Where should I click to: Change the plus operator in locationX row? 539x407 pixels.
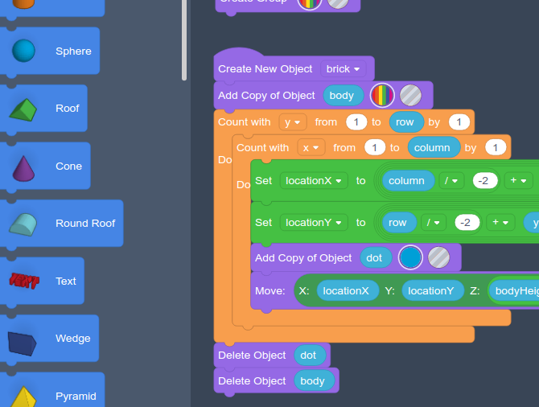click(x=519, y=181)
